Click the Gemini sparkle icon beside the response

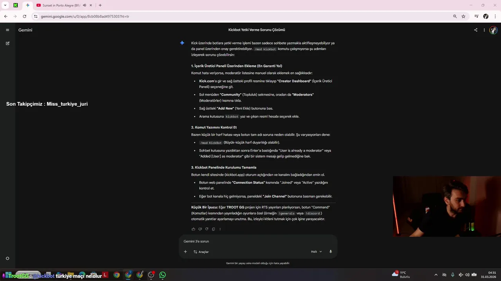[182, 43]
